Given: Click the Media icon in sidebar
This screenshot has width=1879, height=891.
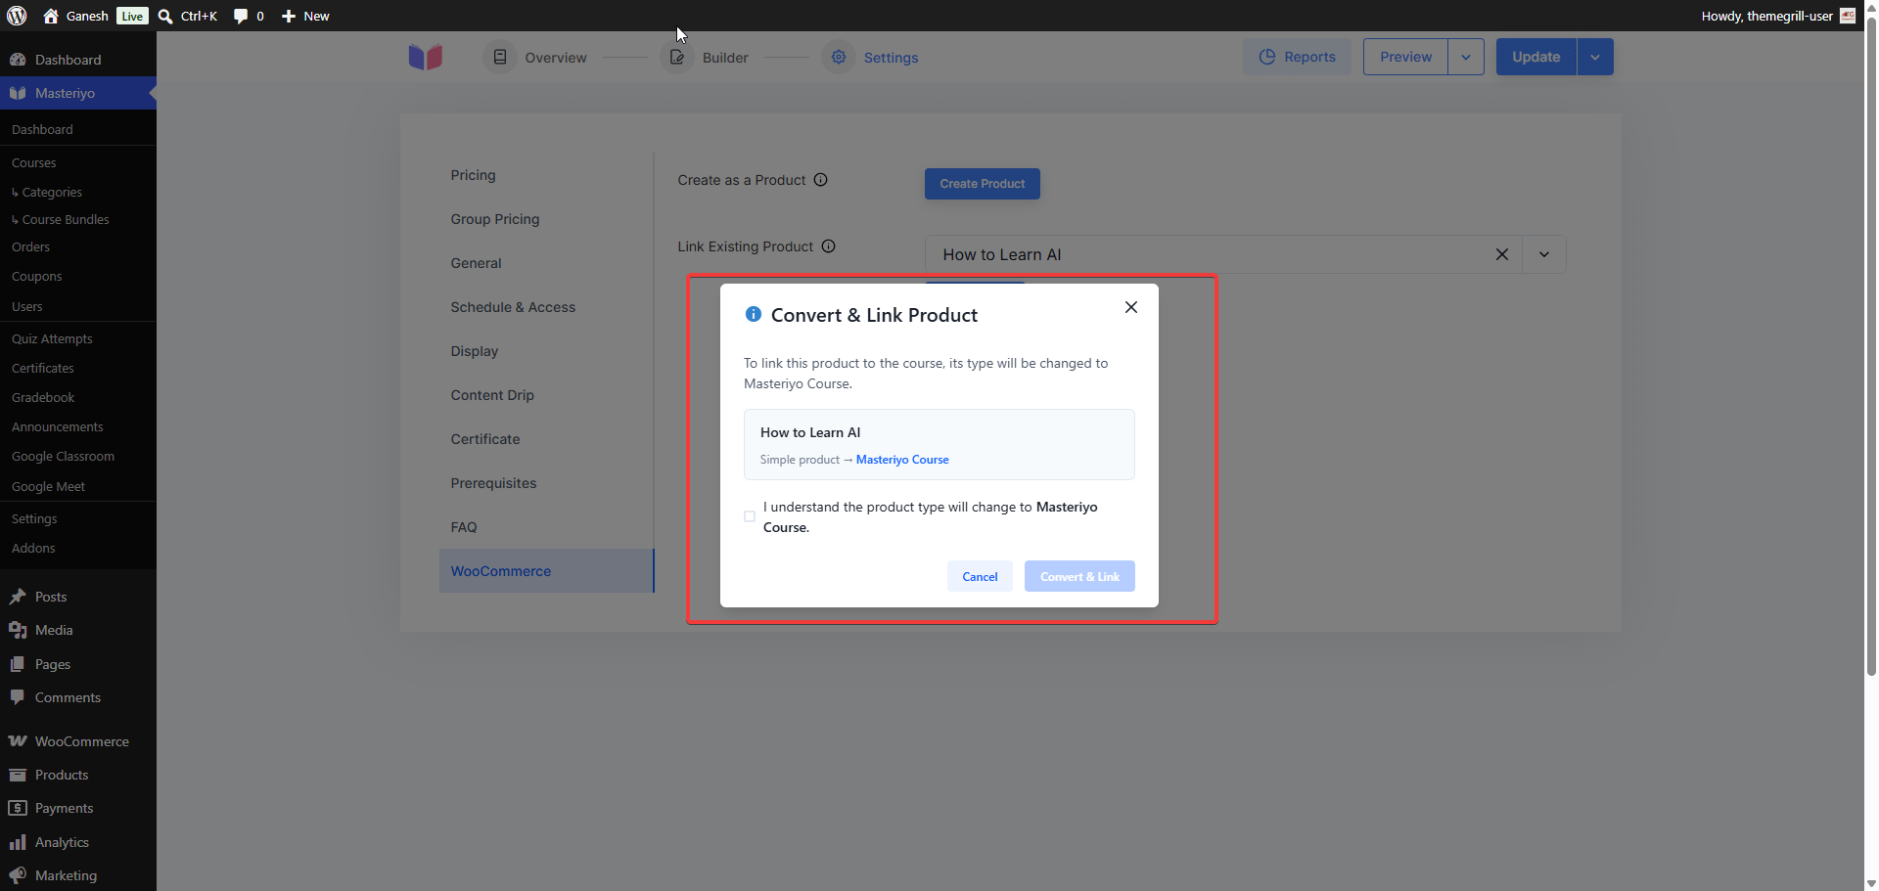Looking at the screenshot, I should (x=18, y=630).
